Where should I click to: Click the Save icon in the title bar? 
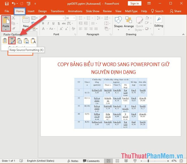(7, 4)
